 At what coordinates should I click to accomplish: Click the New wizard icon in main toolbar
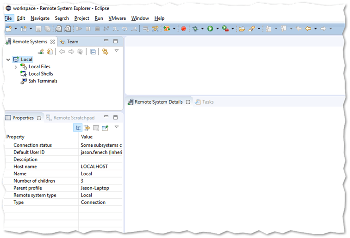click(8, 29)
